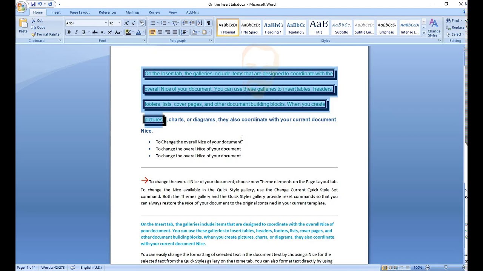
Task: Toggle Underline formatting
Action: (x=83, y=32)
